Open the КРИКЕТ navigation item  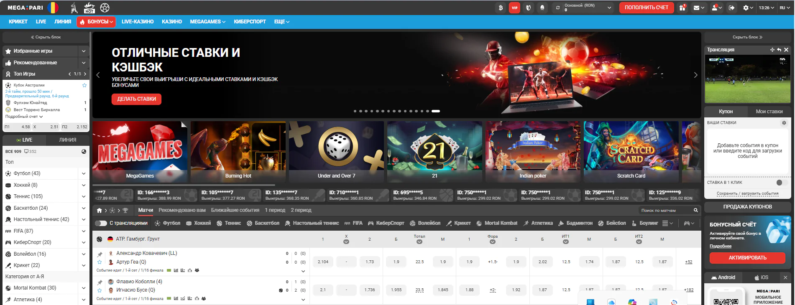(18, 22)
